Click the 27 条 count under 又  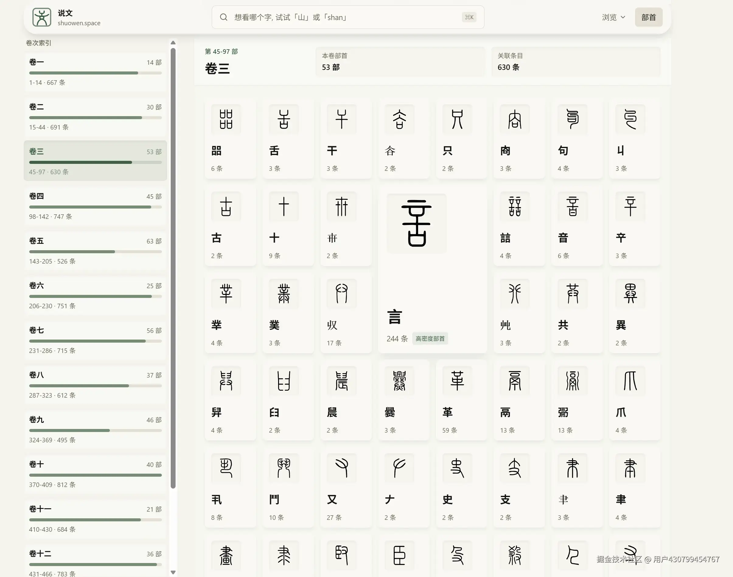(334, 517)
